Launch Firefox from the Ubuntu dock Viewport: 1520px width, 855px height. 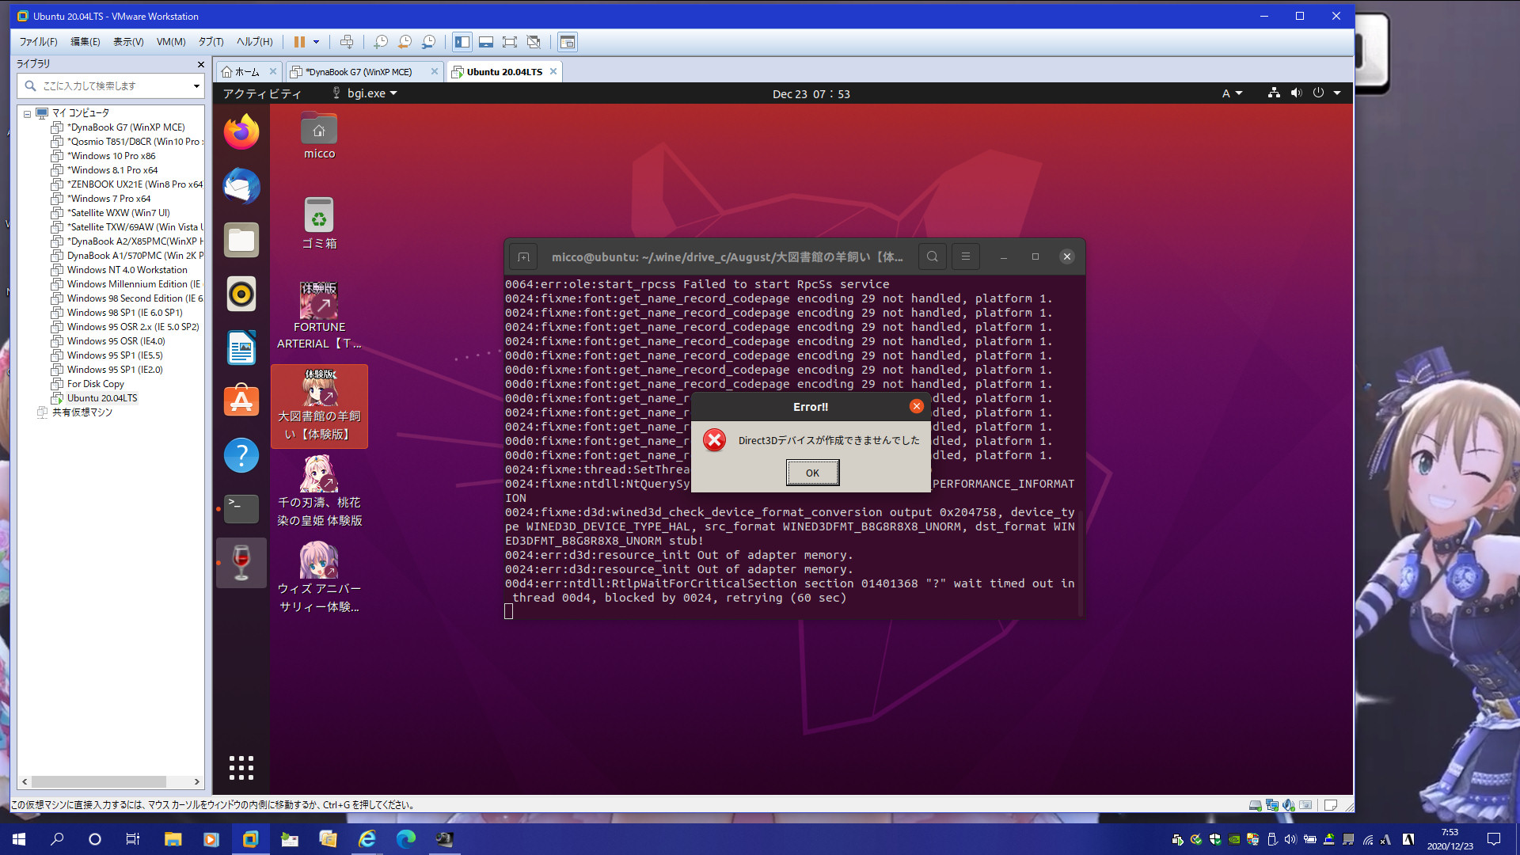[241, 132]
